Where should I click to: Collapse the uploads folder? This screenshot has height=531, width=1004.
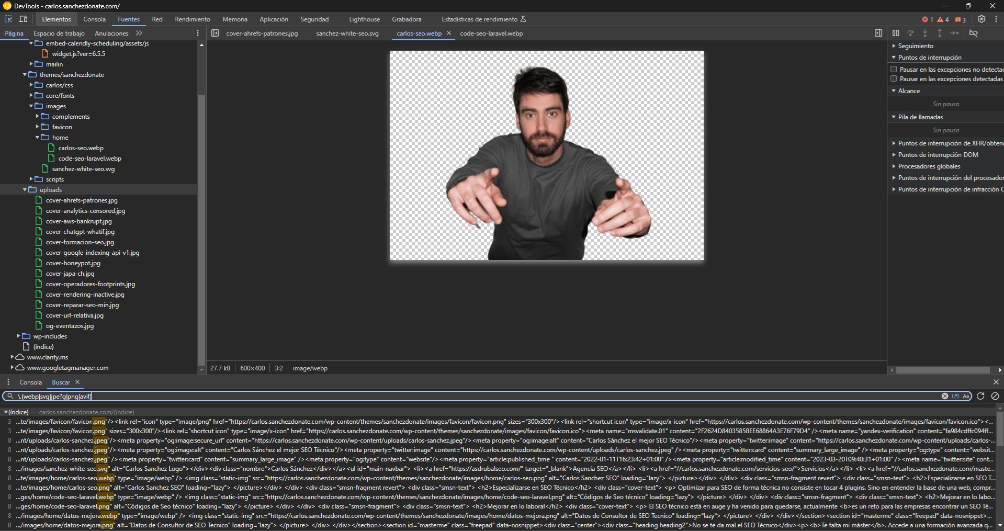pos(25,190)
